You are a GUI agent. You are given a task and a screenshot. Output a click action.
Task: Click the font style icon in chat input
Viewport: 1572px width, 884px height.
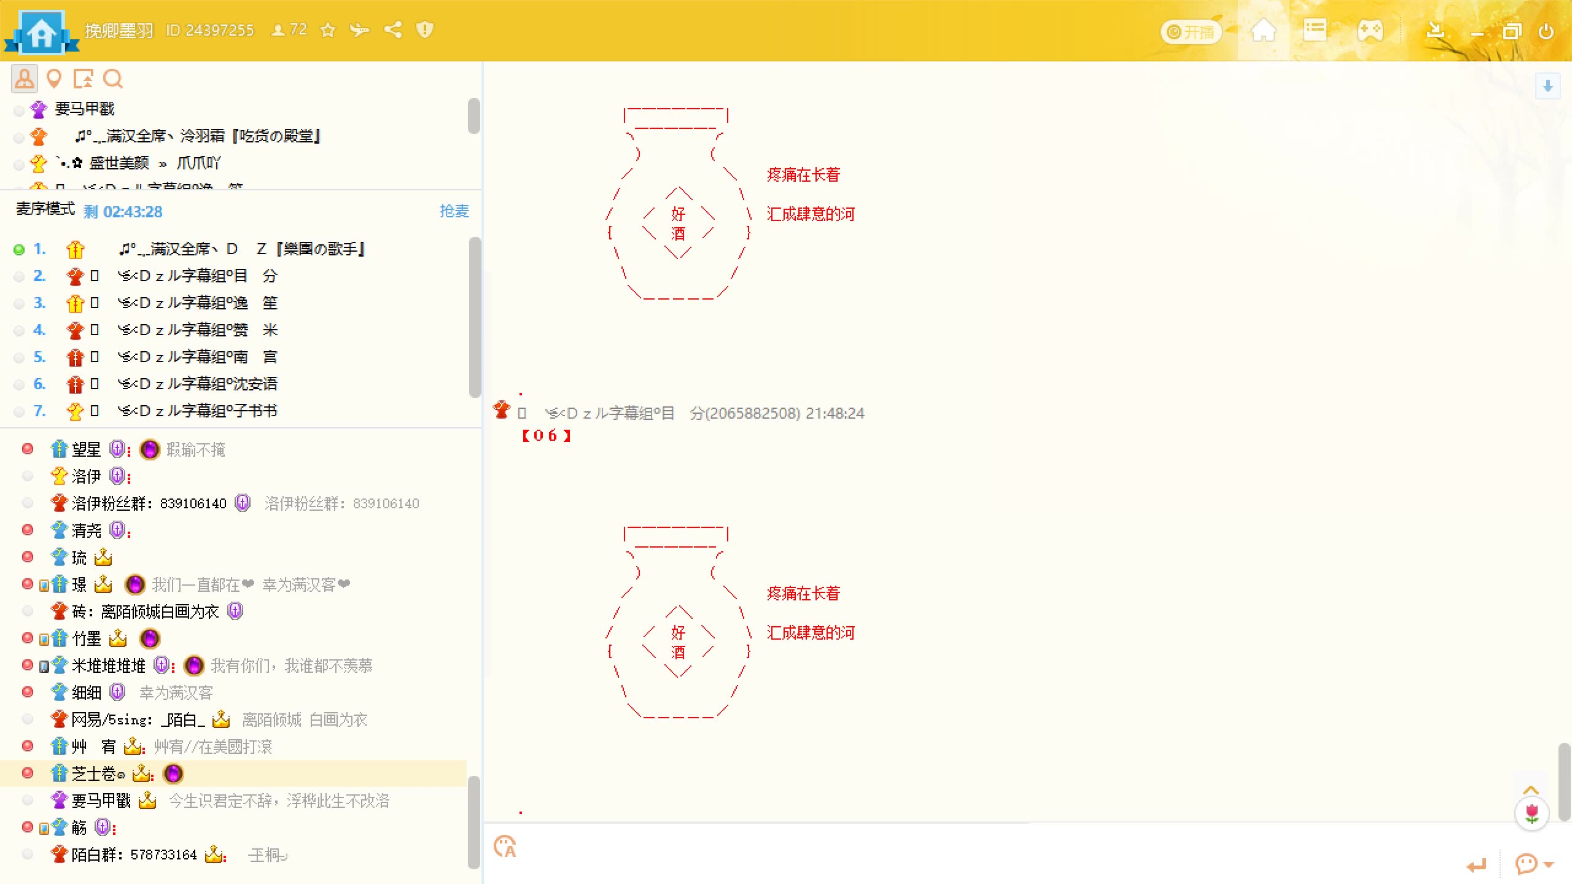tap(505, 847)
